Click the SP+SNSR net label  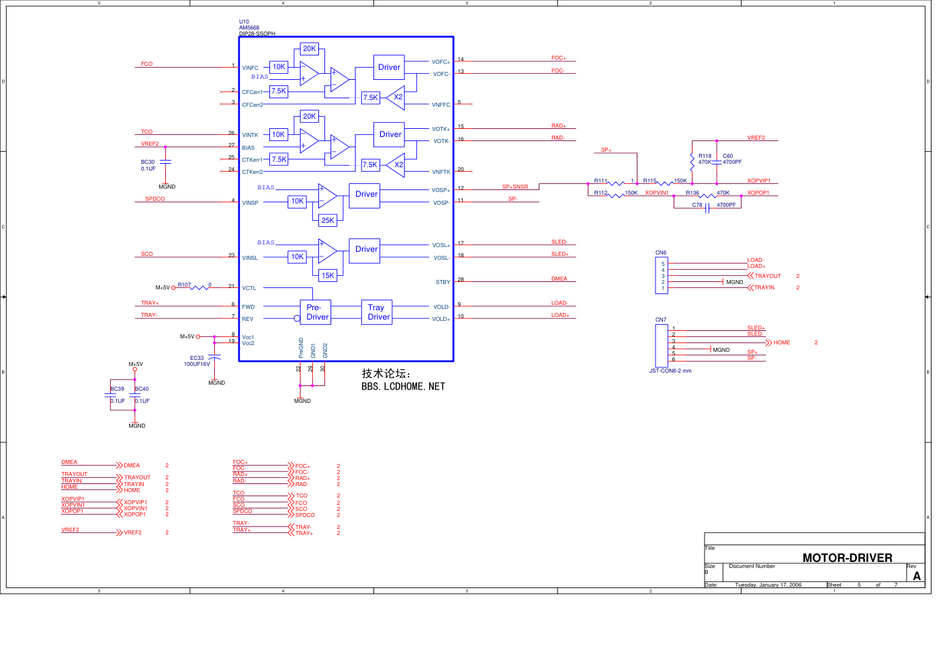click(x=515, y=187)
